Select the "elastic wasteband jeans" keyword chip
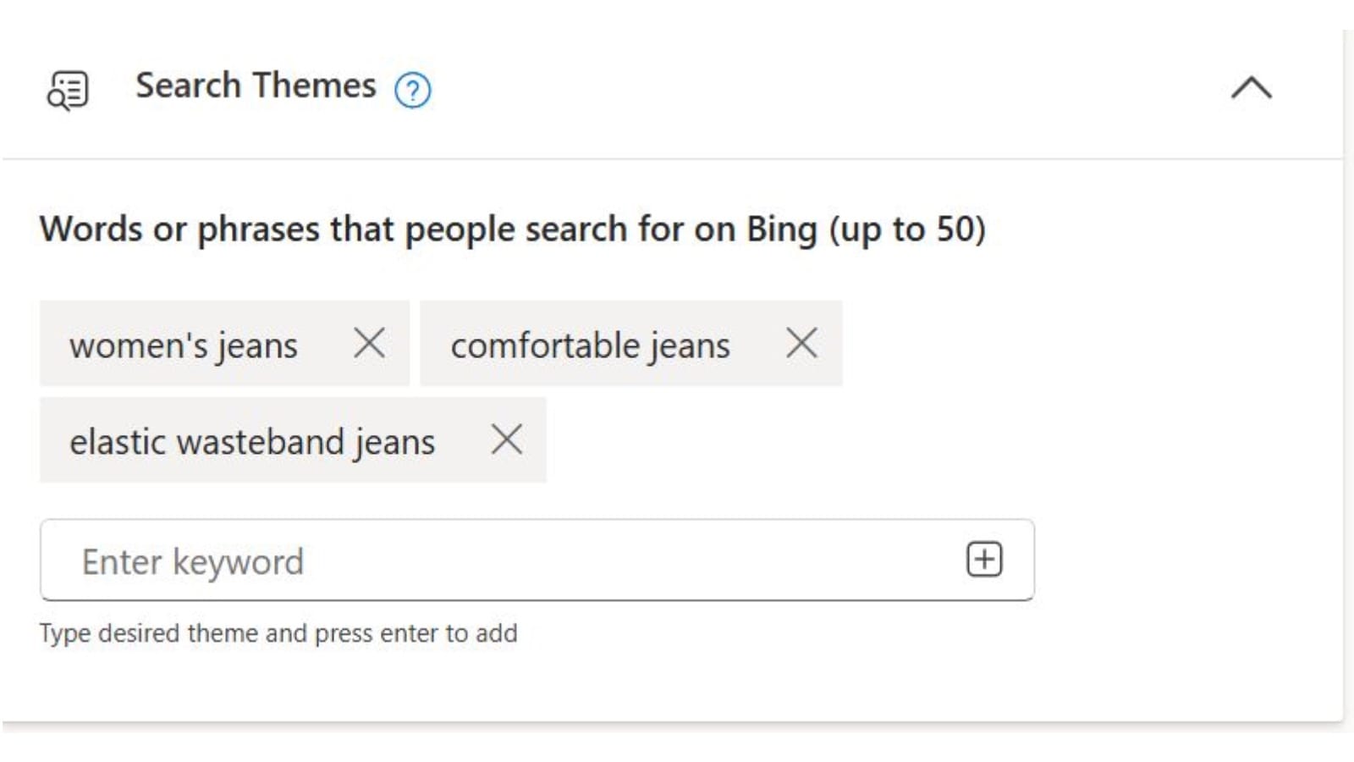1354x762 pixels. [253, 439]
